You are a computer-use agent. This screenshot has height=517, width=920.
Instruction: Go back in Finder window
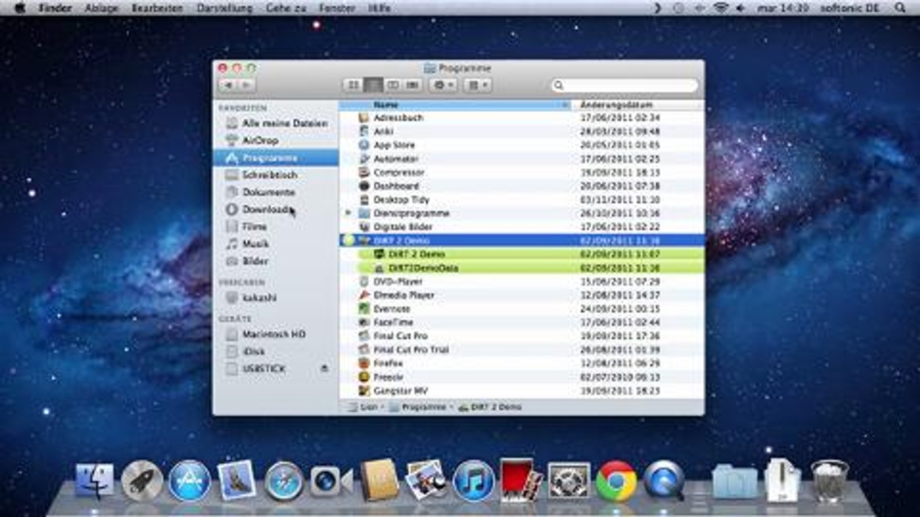(229, 85)
